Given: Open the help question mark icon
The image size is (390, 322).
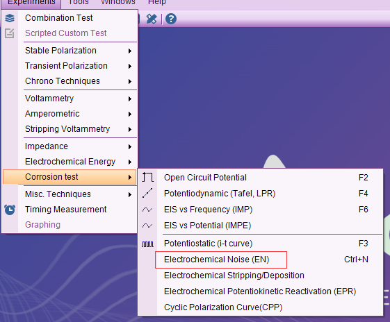Looking at the screenshot, I should click(171, 19).
